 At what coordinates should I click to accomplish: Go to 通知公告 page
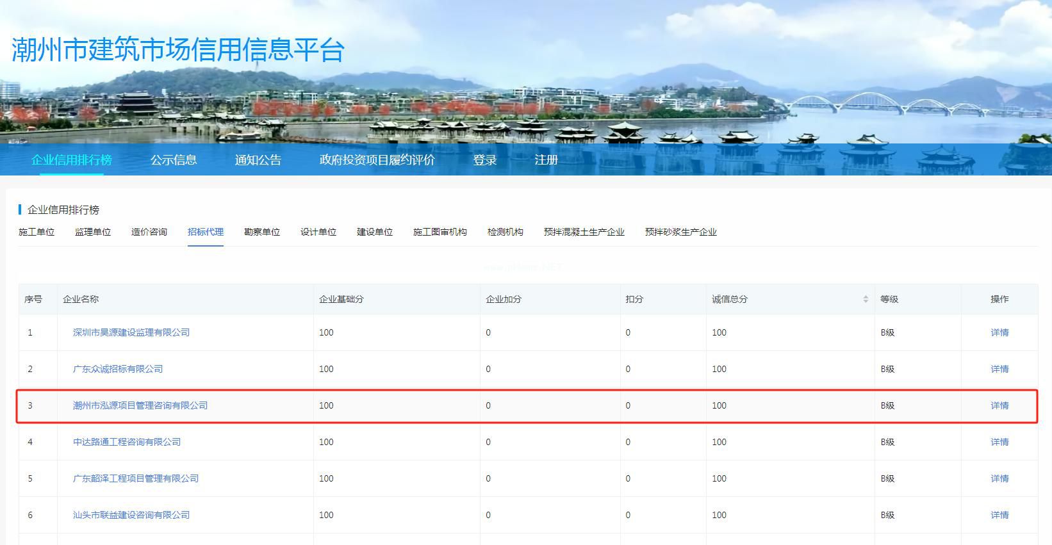point(258,160)
